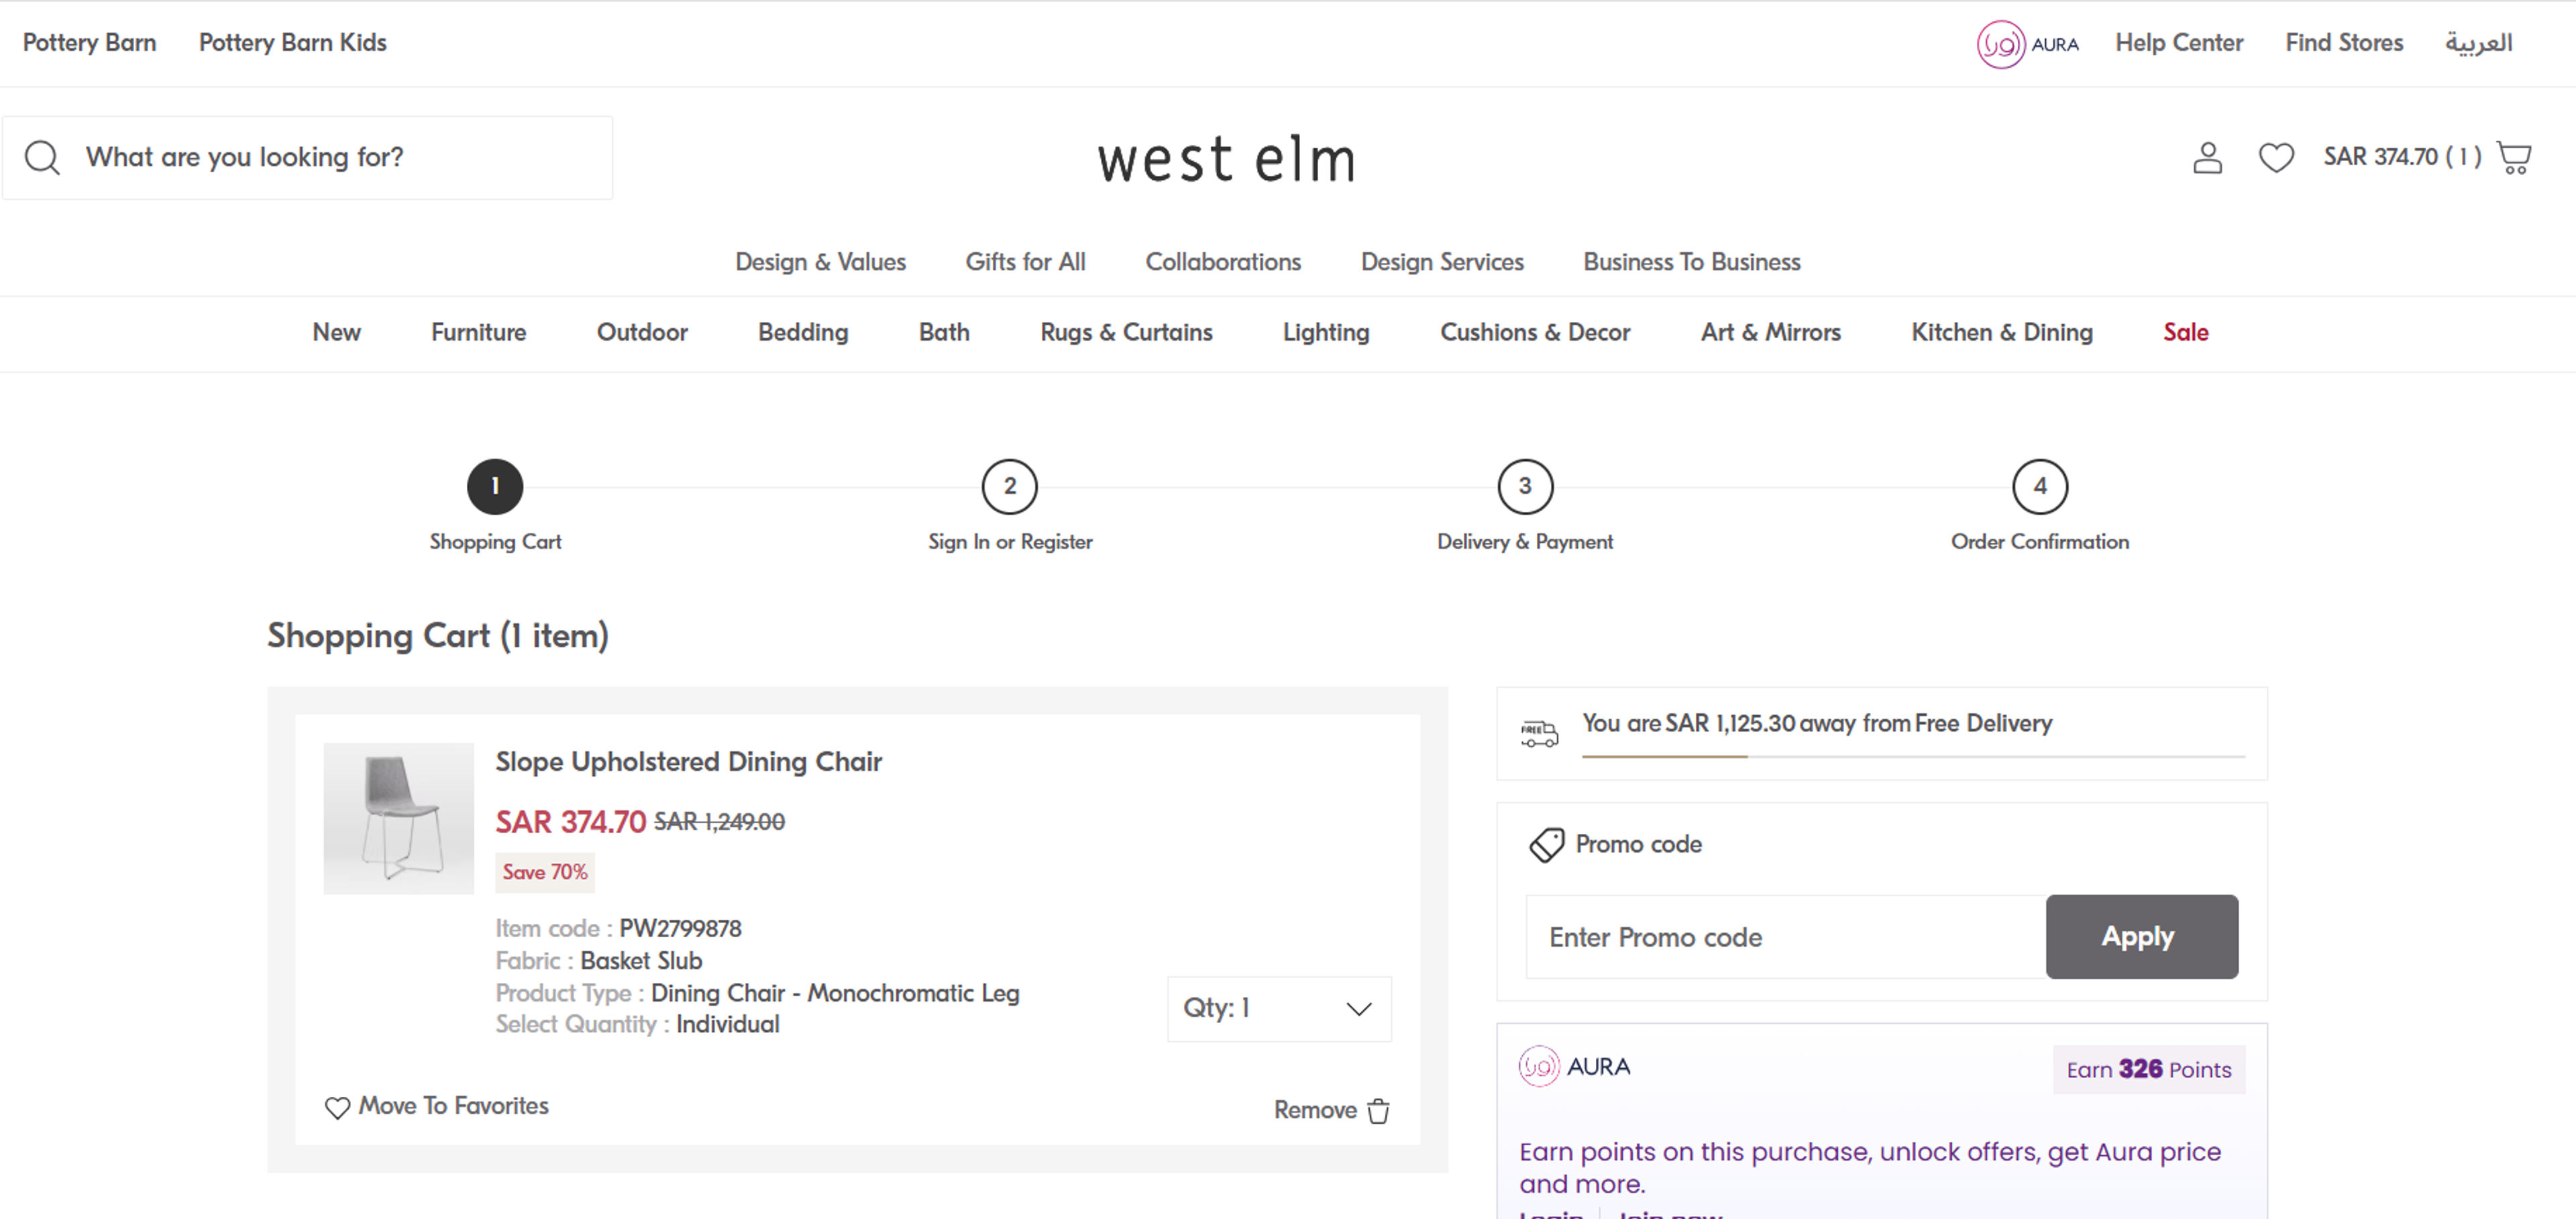2576x1219 pixels.
Task: Click the free delivery truck icon
Action: 1539,734
